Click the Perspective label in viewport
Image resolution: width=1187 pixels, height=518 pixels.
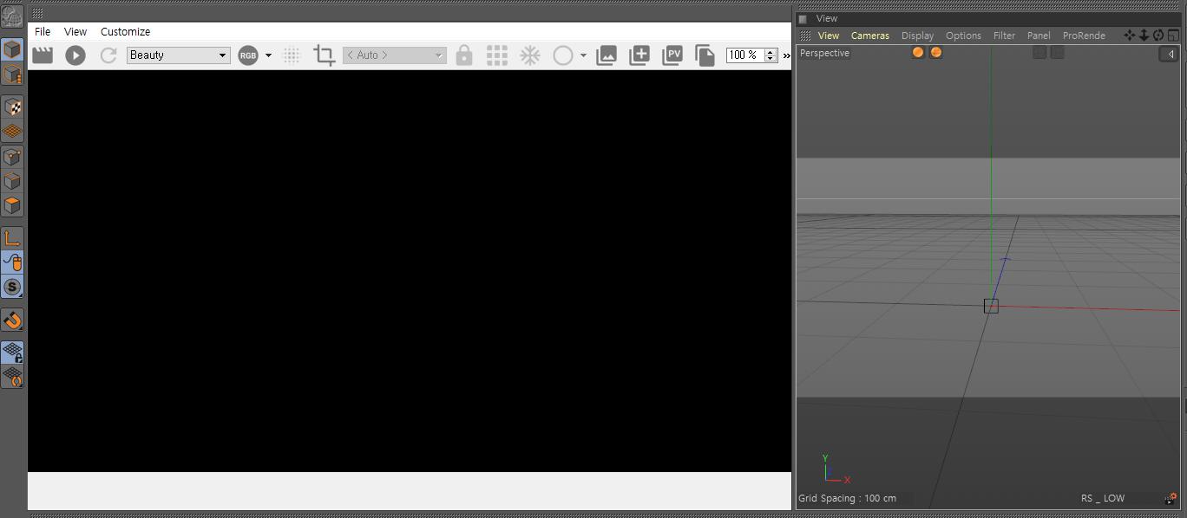pos(824,53)
